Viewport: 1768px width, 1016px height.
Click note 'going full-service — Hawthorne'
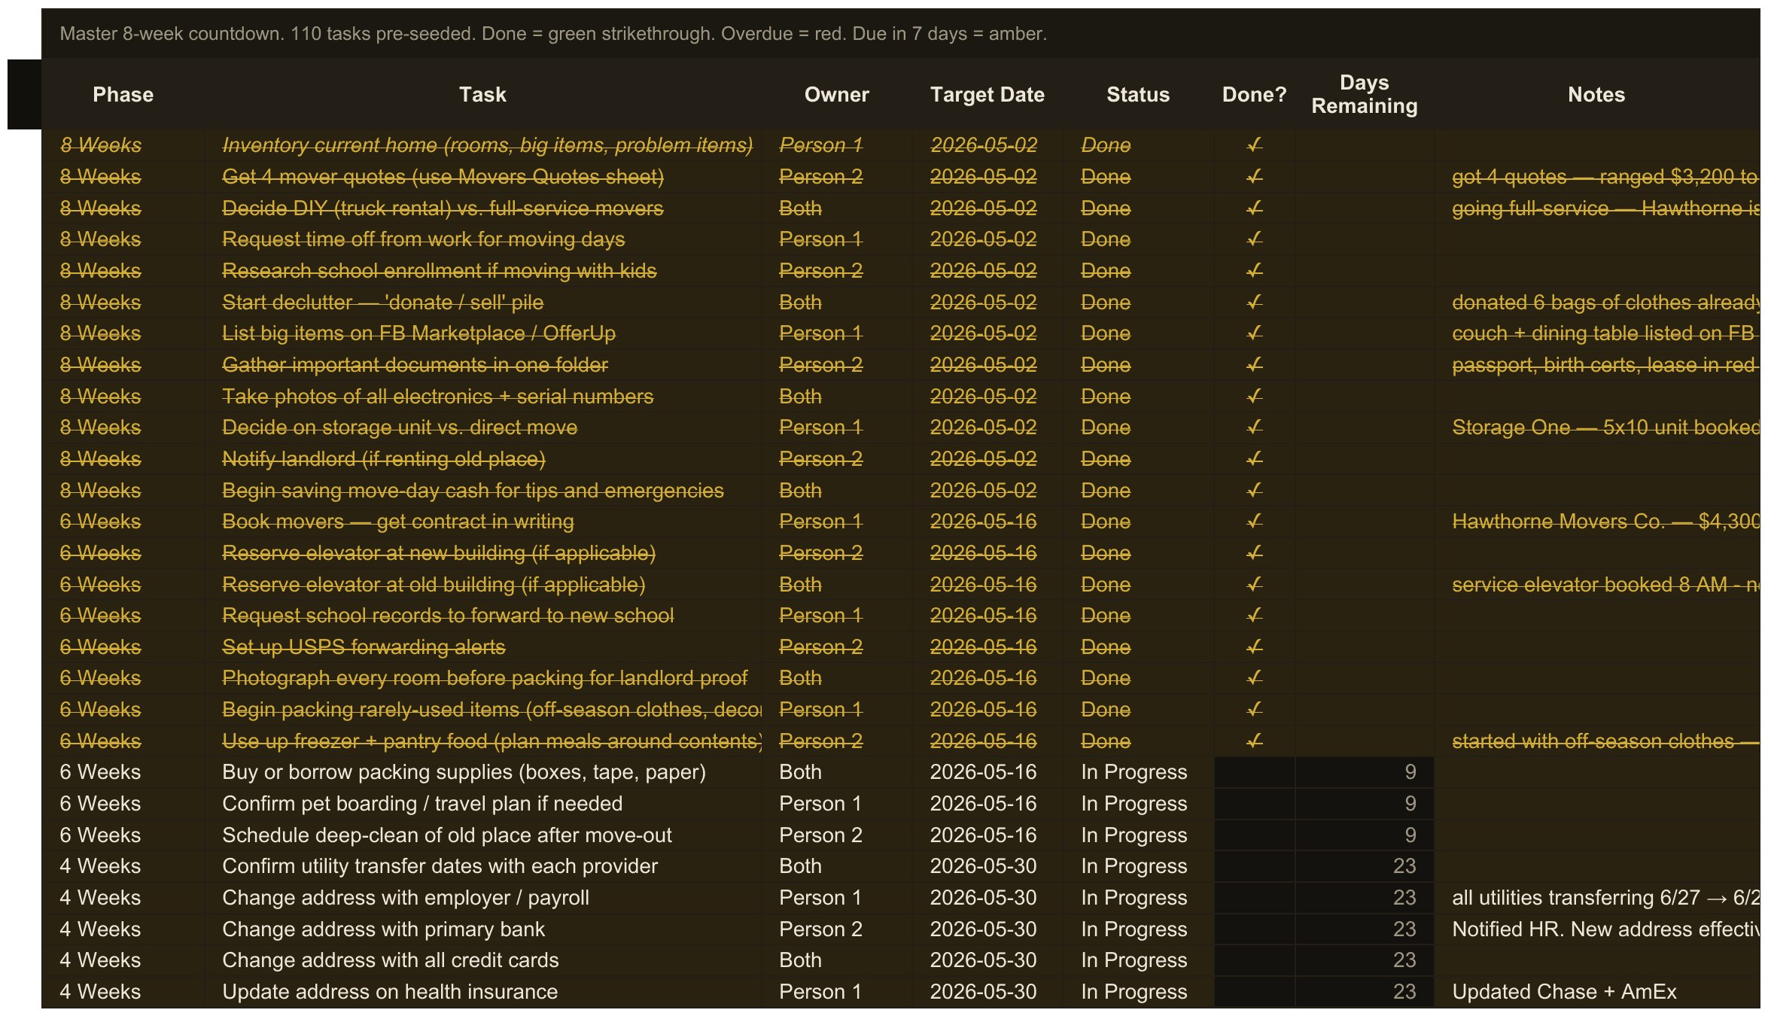(x=1606, y=208)
